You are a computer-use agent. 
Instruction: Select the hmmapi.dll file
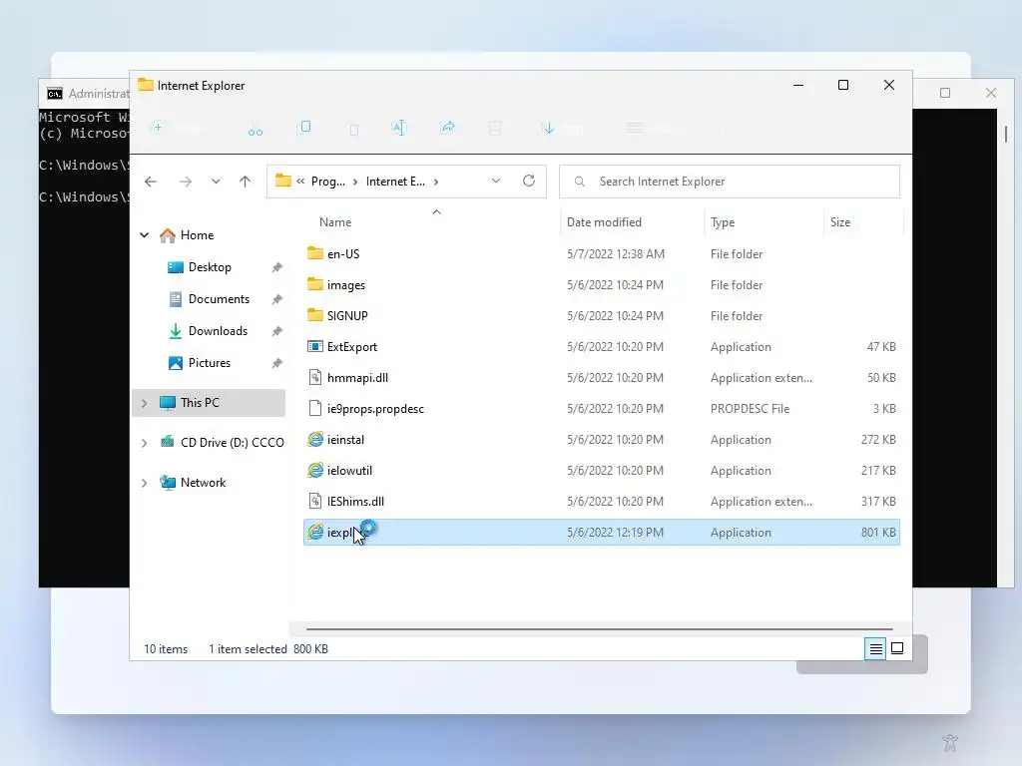tap(357, 378)
